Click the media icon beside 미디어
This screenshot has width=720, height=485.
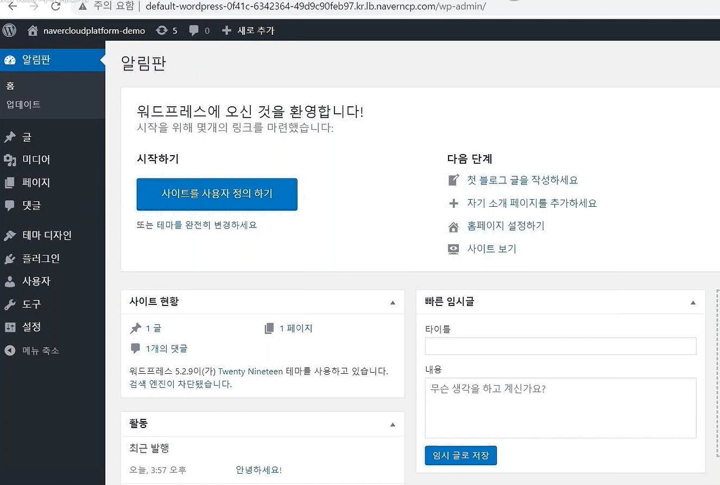[x=10, y=160]
